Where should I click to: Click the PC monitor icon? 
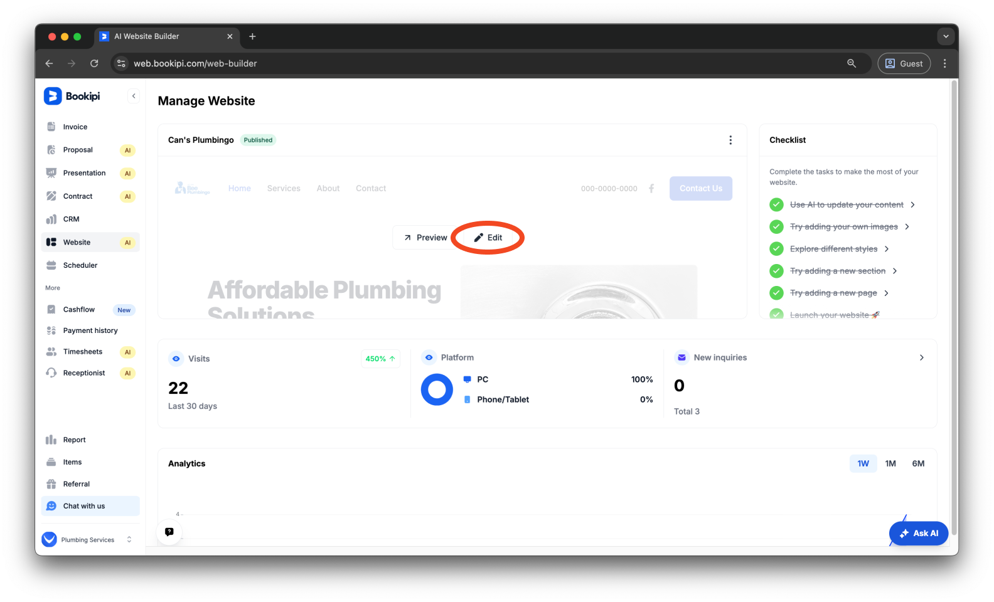pos(467,379)
